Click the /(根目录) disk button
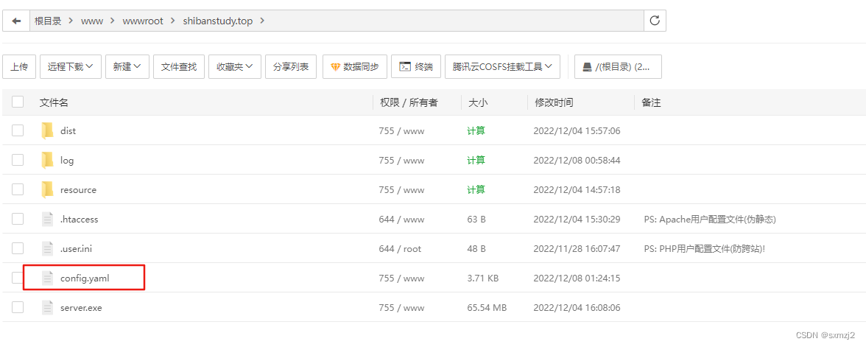866x347 pixels. [x=618, y=66]
